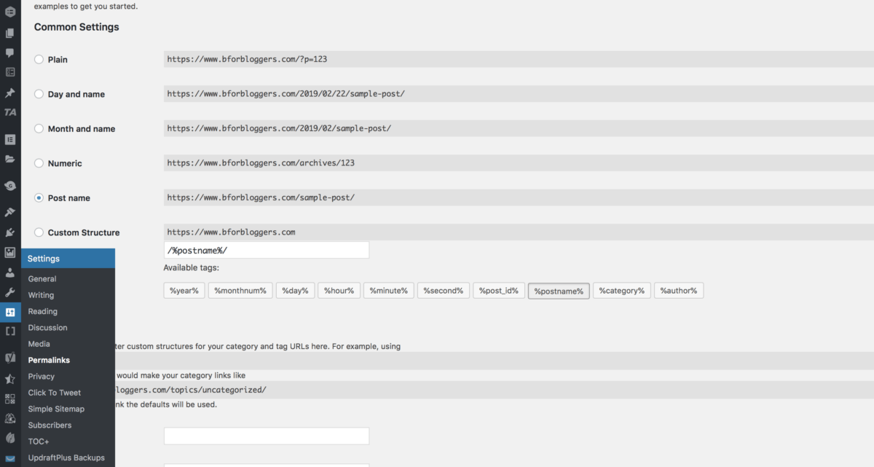Add the %second% tag
874x467 pixels.
coord(444,291)
